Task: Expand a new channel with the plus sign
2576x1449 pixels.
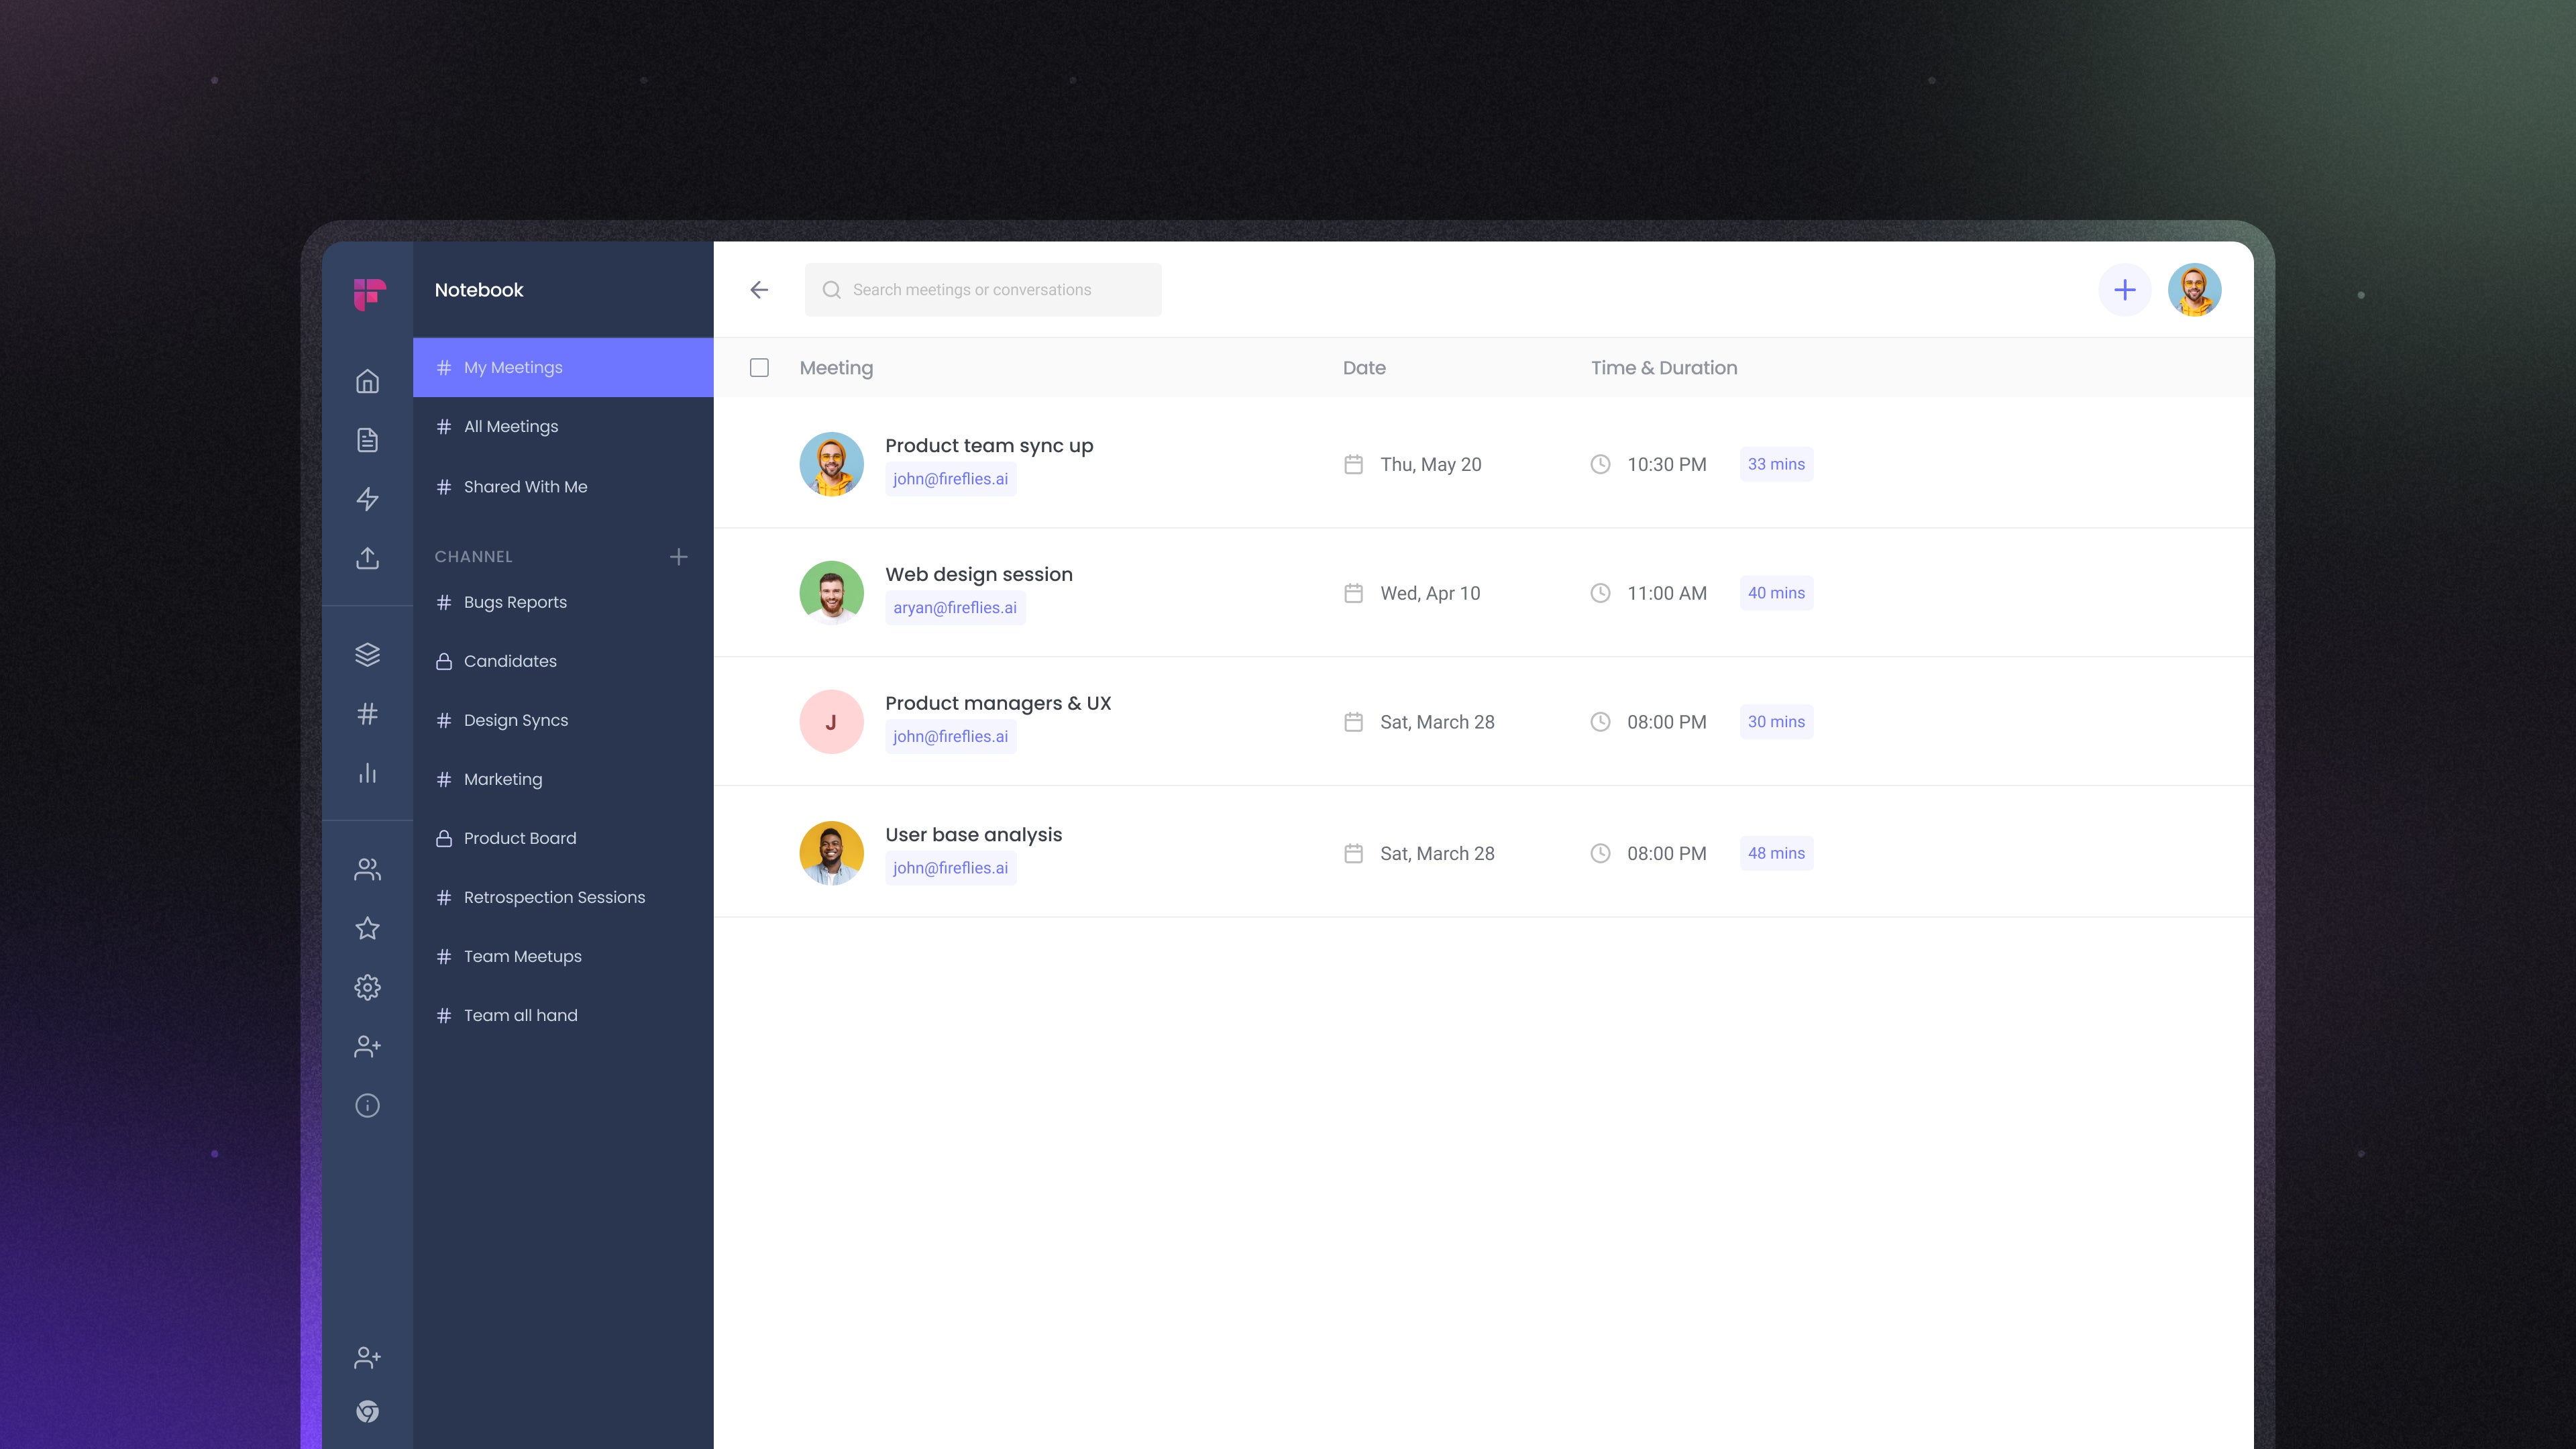Action: 679,557
